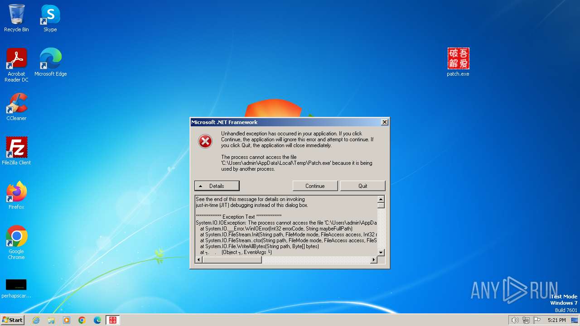The width and height of the screenshot is (580, 326).
Task: Click the horizontal scrollbar right arrow
Action: pos(374,260)
